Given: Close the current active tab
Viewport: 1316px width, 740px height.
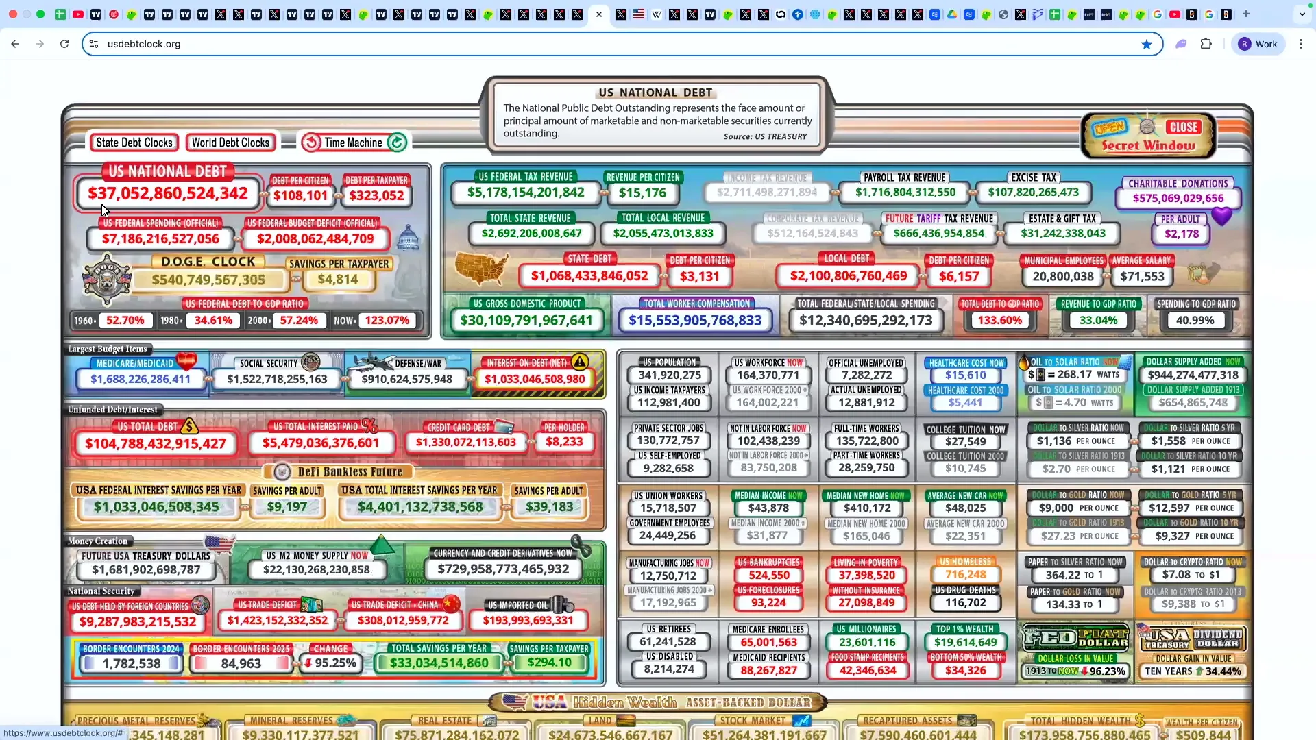Looking at the screenshot, I should (599, 14).
